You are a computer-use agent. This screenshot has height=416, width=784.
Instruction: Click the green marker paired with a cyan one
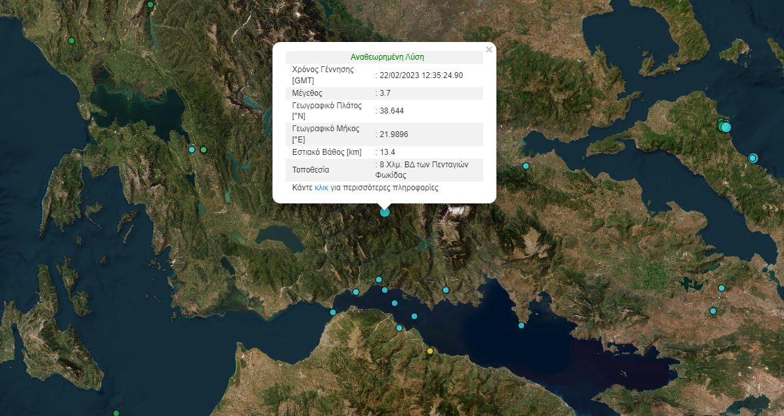click(x=204, y=150)
